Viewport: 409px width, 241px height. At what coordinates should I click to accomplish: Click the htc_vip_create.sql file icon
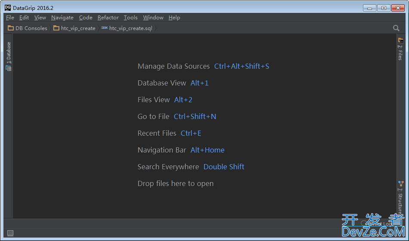pos(104,28)
